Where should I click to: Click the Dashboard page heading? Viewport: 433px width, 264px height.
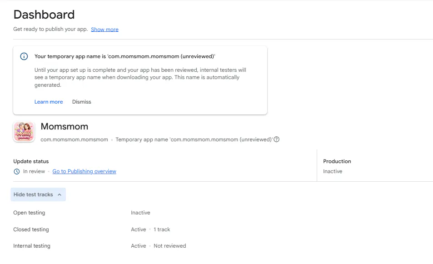(x=44, y=15)
